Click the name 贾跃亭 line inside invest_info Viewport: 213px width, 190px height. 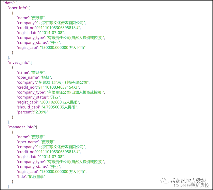(31, 72)
